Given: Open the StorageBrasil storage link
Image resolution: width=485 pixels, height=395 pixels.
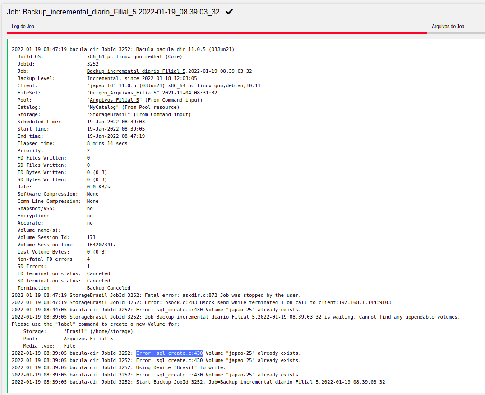Looking at the screenshot, I should [x=109, y=115].
